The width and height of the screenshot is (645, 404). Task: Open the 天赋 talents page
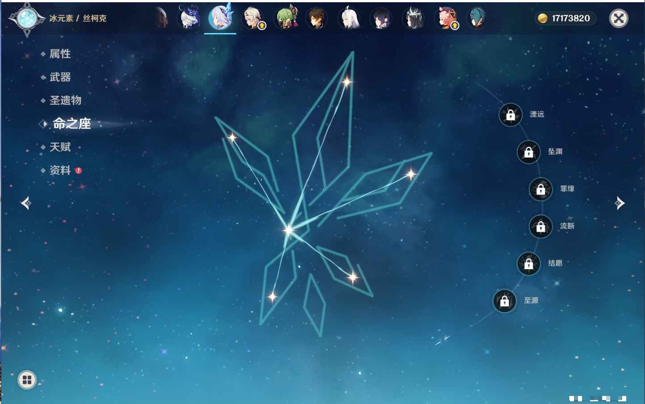(60, 147)
